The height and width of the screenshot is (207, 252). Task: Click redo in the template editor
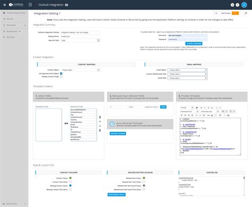coord(220,107)
